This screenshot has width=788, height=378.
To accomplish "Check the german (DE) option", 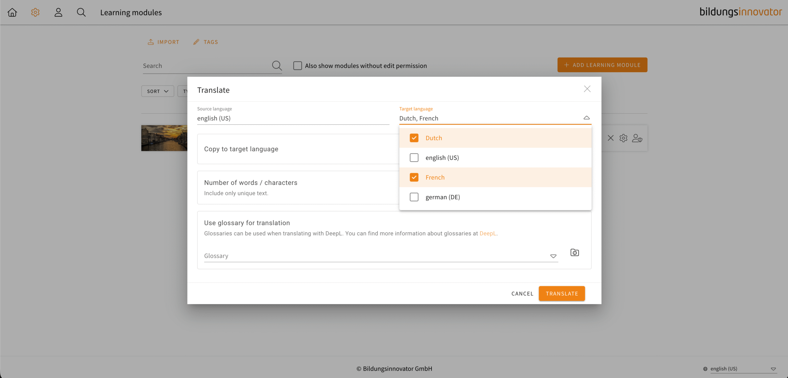I will point(414,197).
